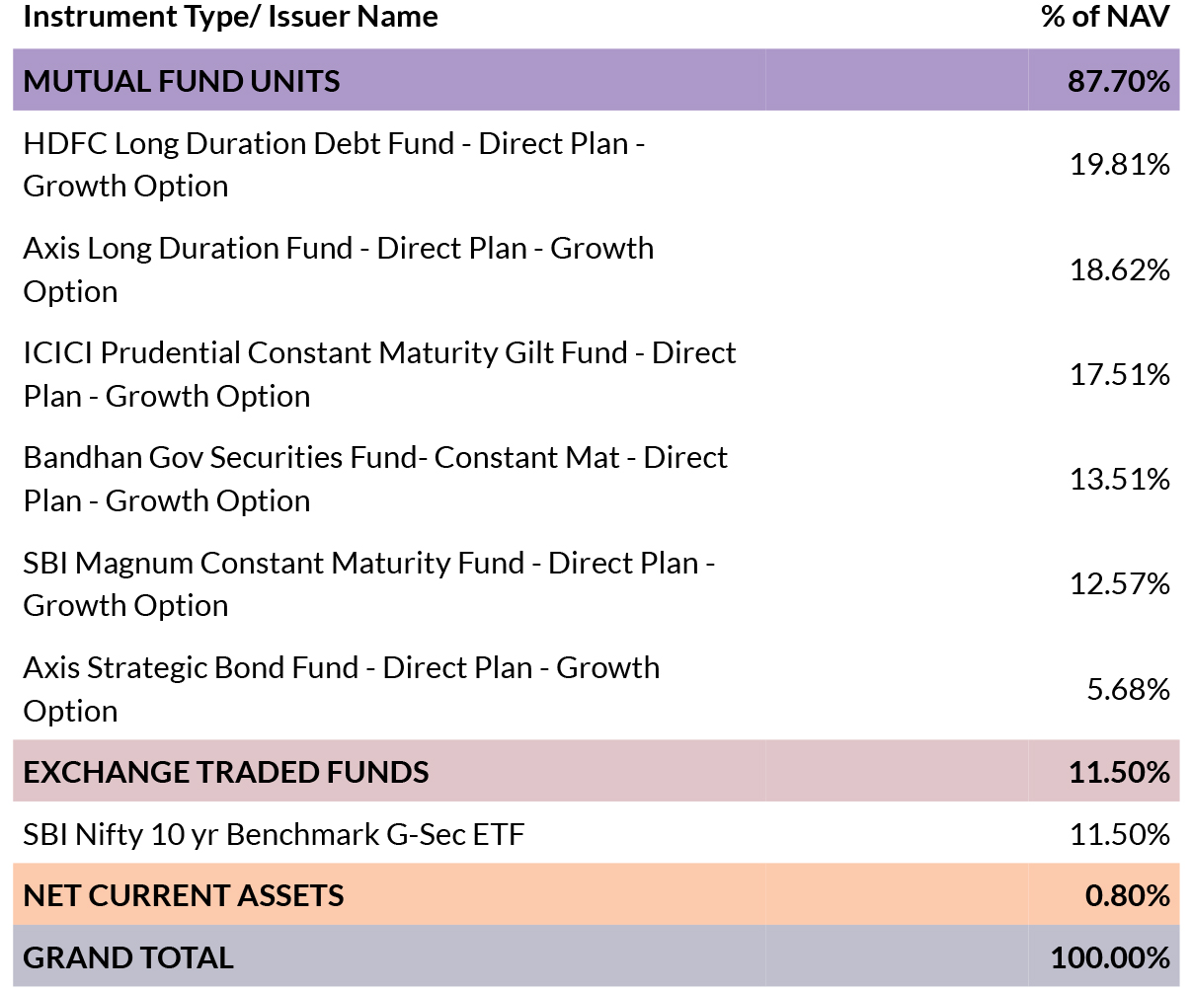Click the 87.70% mutual fund total
This screenshot has height=993, width=1192.
[x=1118, y=81]
